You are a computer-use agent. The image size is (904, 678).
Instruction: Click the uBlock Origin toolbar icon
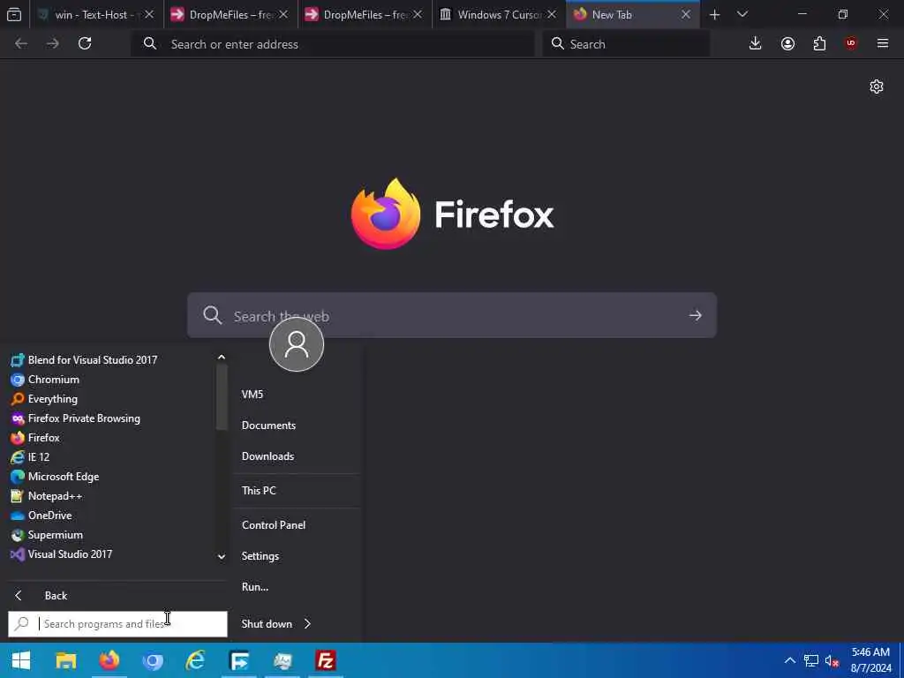[x=851, y=43]
